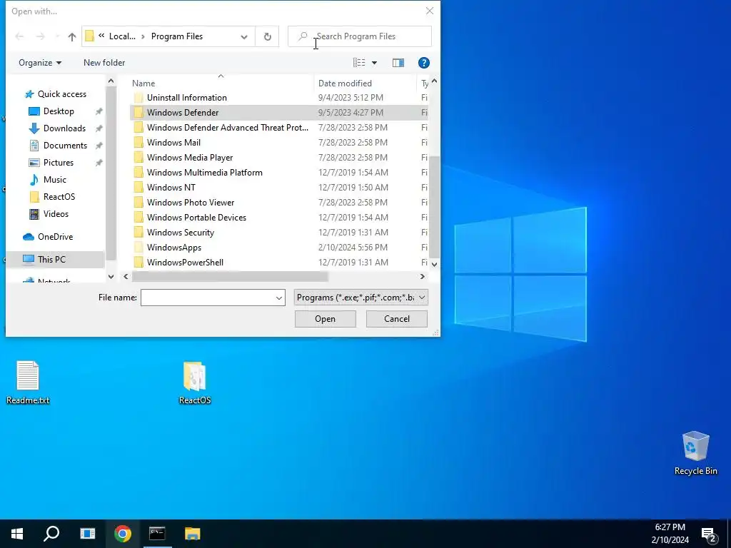This screenshot has width=731, height=548.
Task: Click the Downloads arrow icon in sidebar
Action: 34,128
